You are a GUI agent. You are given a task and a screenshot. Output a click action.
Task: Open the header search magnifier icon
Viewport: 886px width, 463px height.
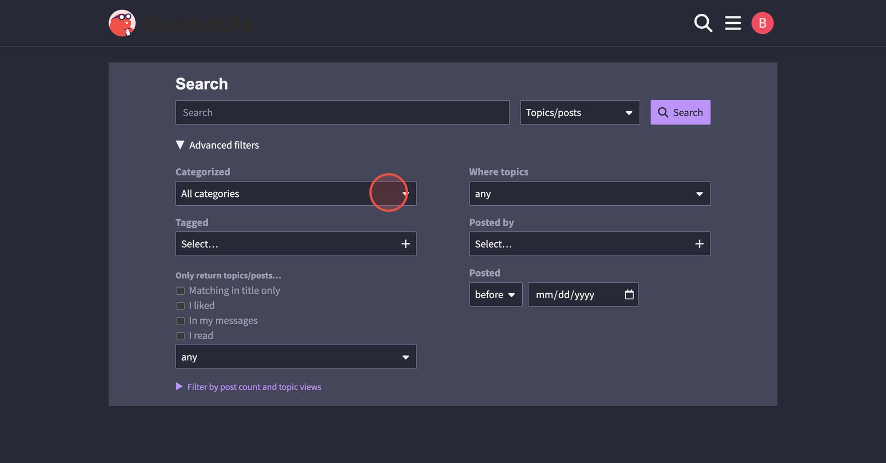[703, 23]
